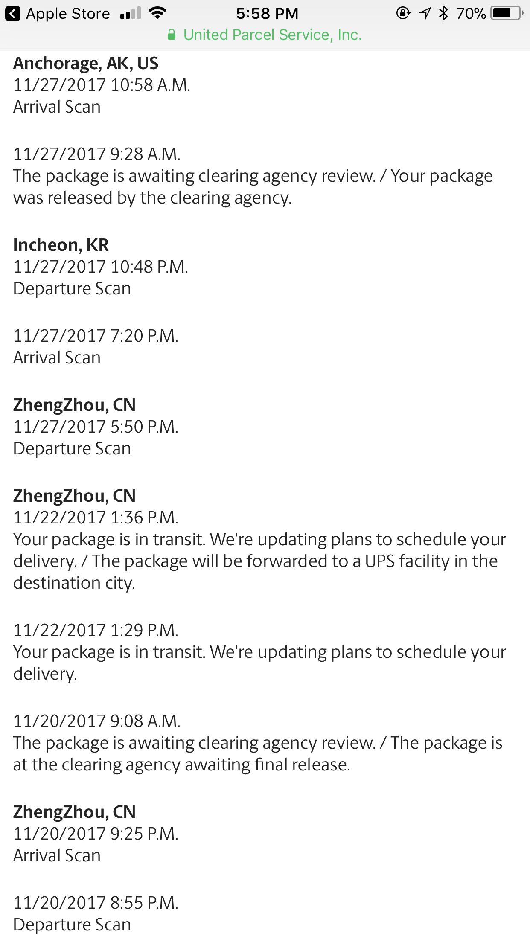Tap the rotation lock status icon
The width and height of the screenshot is (530, 942).
point(403,14)
